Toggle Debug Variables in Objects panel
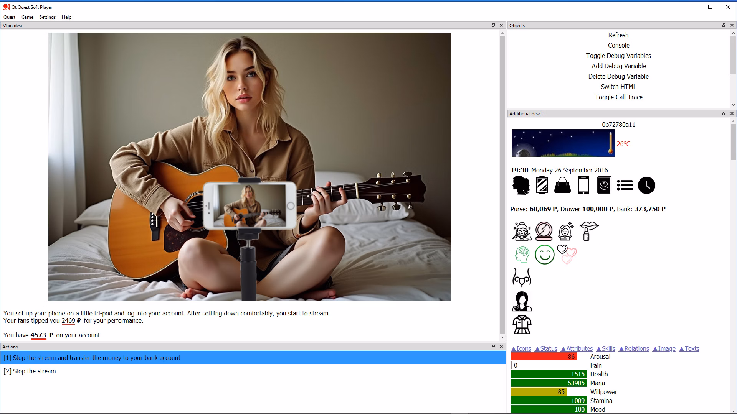The image size is (737, 414). click(x=618, y=56)
